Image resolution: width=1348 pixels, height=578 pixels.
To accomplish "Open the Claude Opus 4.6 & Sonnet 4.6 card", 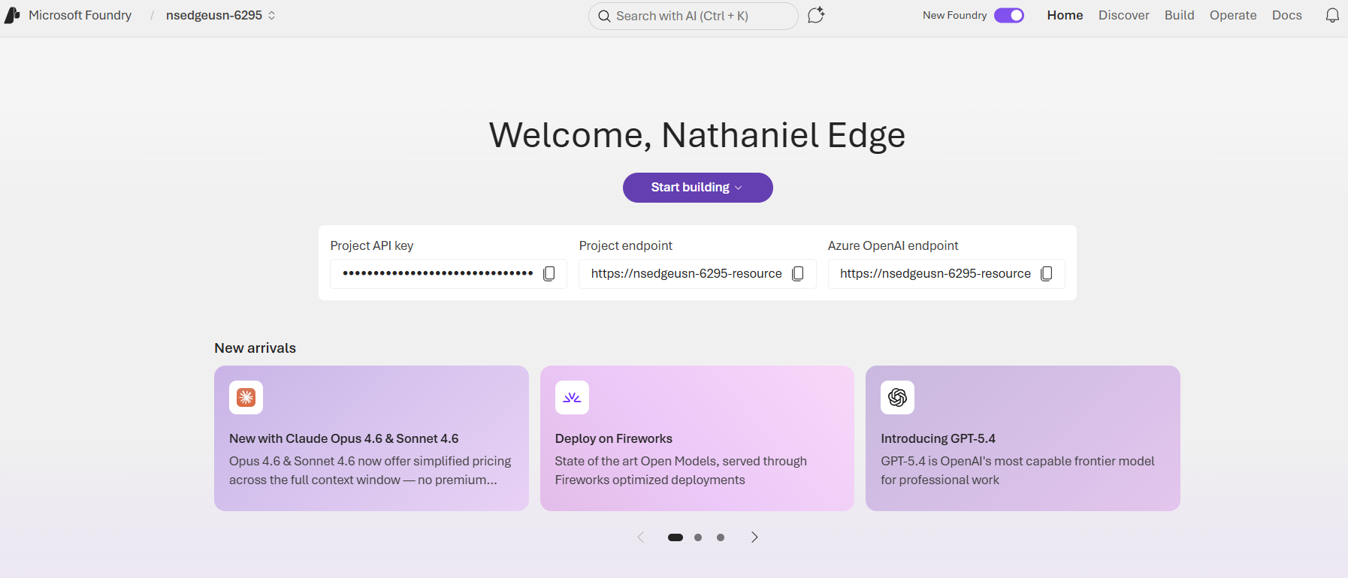I will (371, 438).
